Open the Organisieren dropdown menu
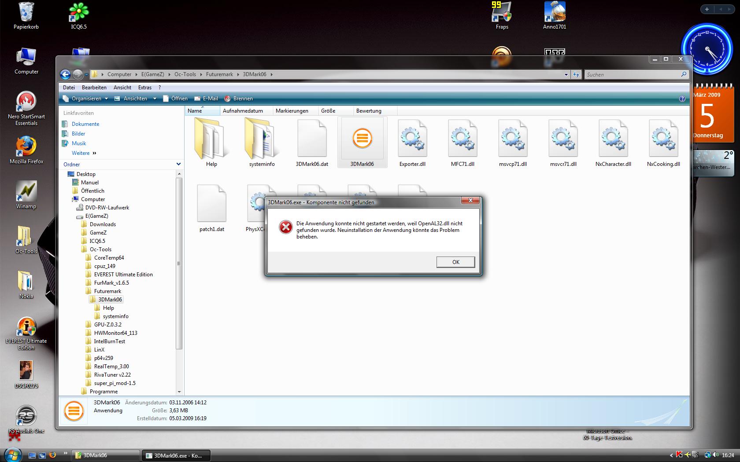The width and height of the screenshot is (740, 462). (x=85, y=99)
